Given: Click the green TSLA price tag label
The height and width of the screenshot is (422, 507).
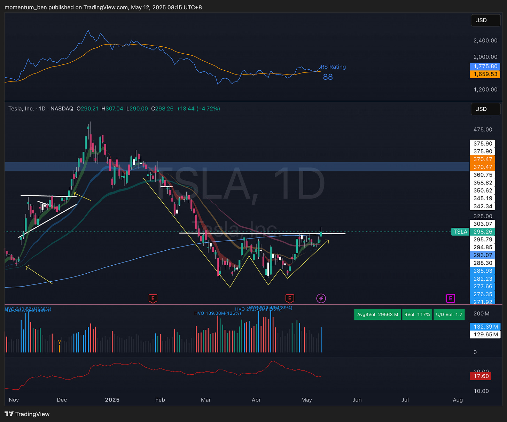Looking at the screenshot, I should click(x=460, y=232).
